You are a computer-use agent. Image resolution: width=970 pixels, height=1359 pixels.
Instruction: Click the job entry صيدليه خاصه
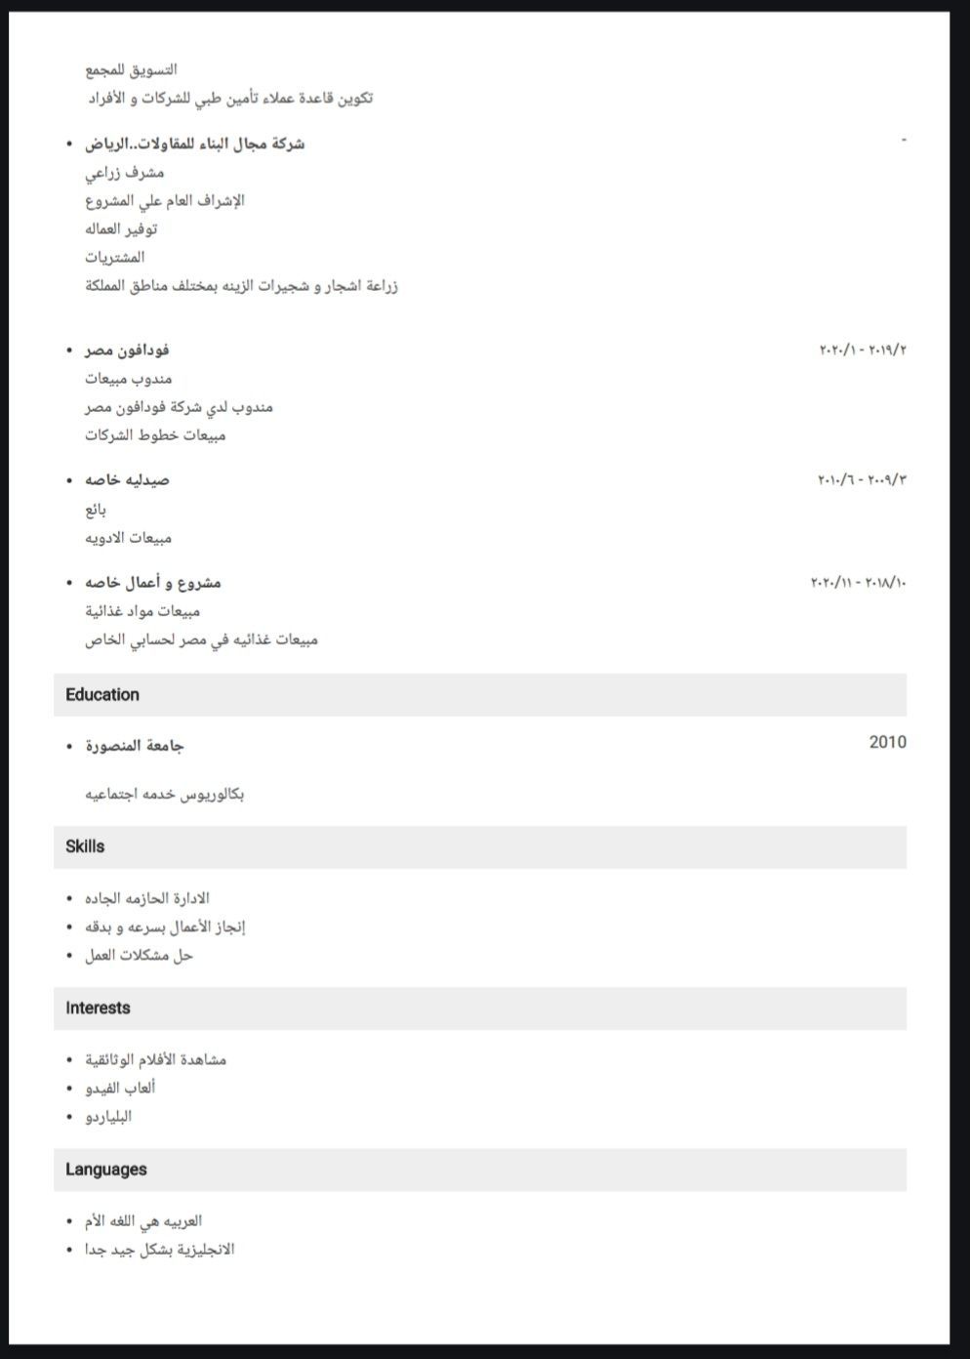(127, 480)
